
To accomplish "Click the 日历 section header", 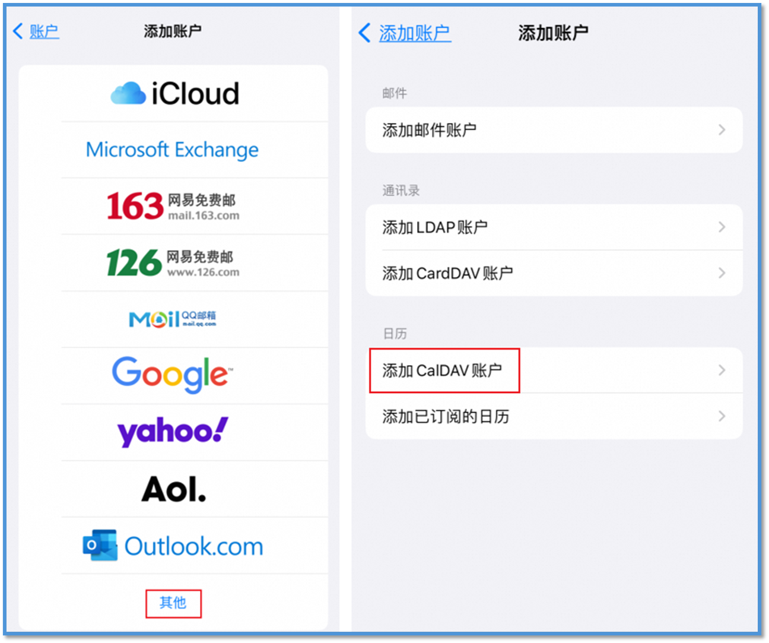I will coord(395,334).
